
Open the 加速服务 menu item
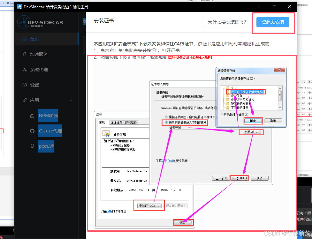point(46,54)
